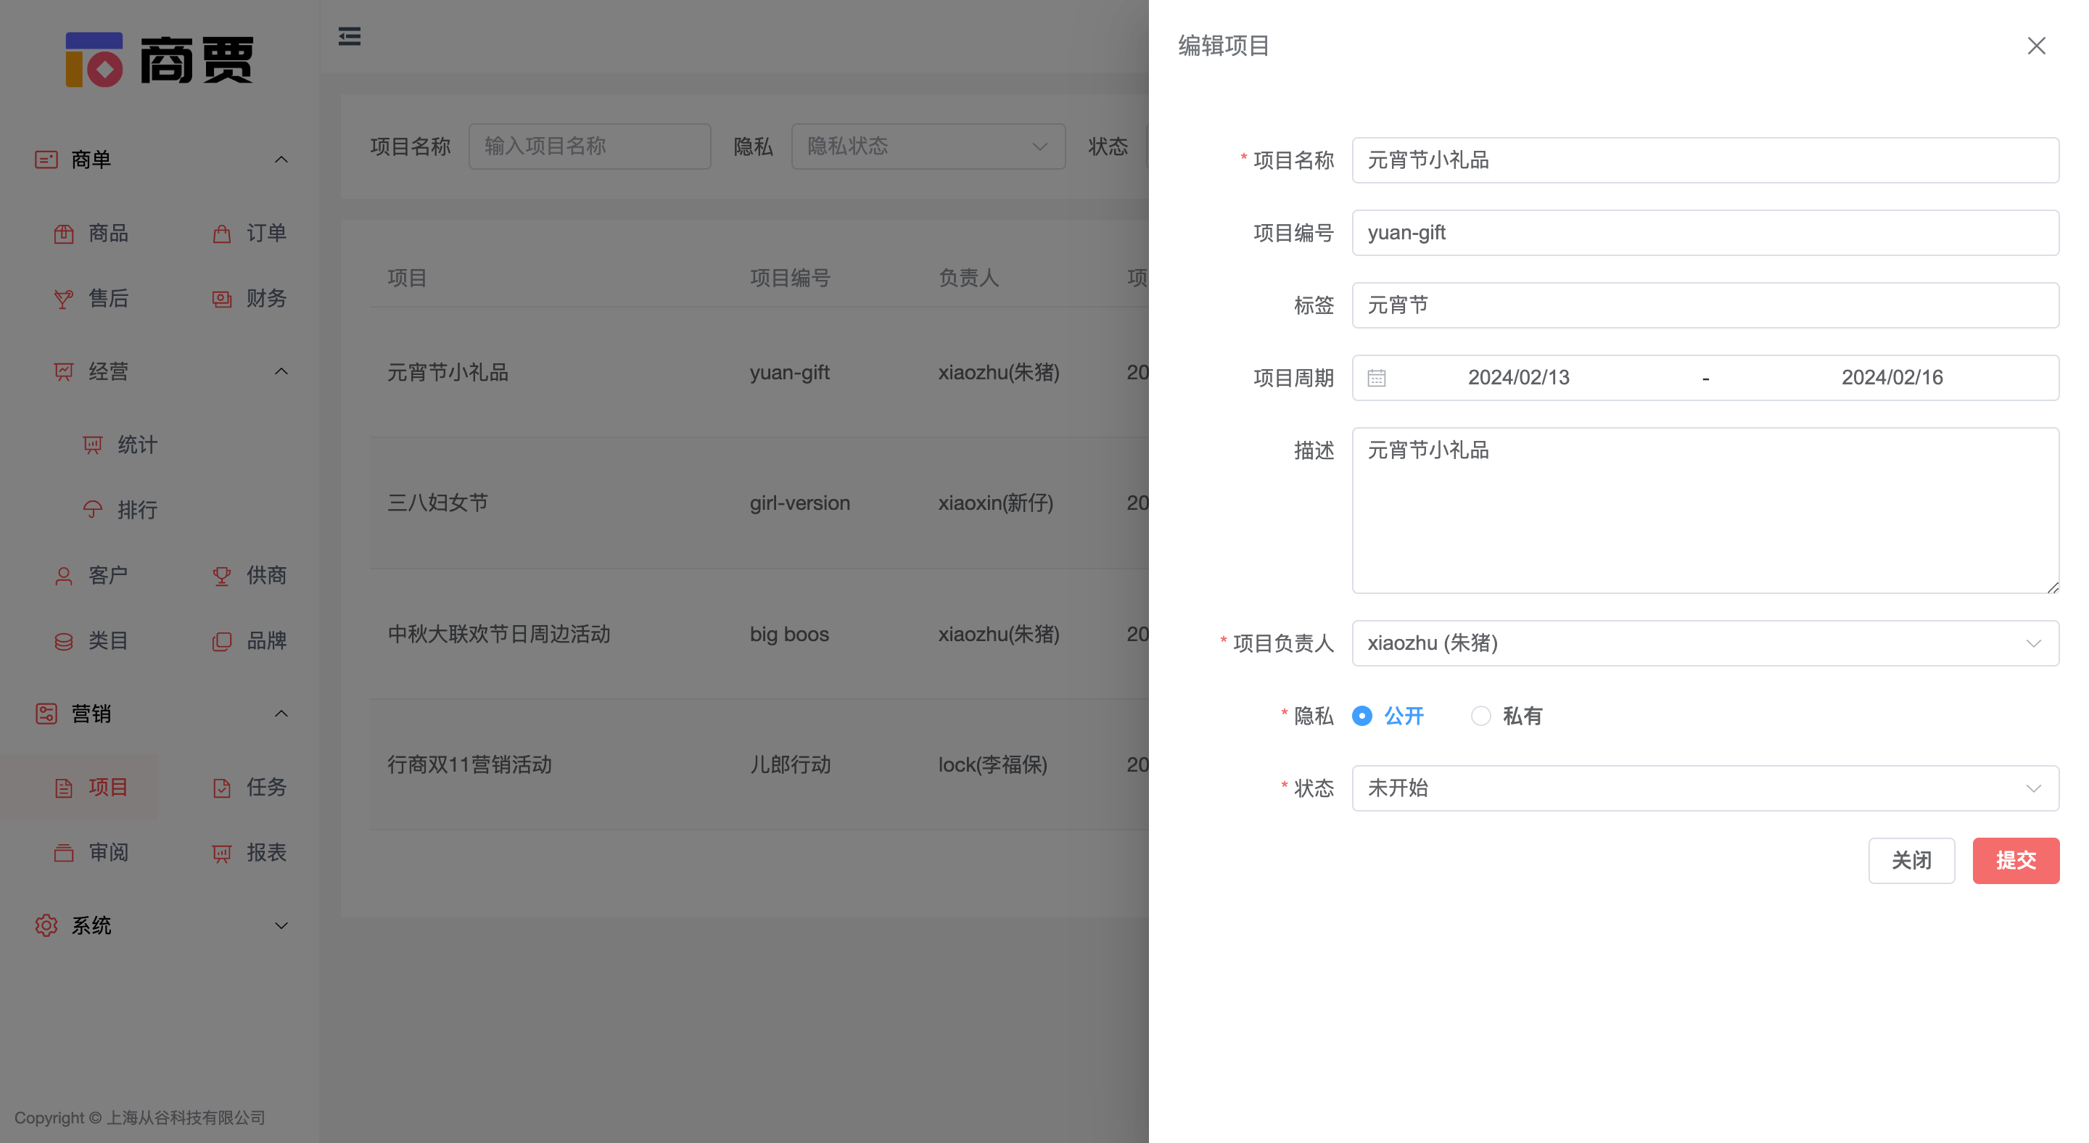
Task: Open the 商品 section in the sidebar
Action: (108, 234)
